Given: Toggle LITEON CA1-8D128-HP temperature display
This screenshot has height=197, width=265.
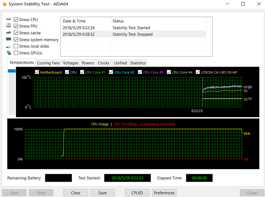Looking at the screenshot, I should click(198, 72).
